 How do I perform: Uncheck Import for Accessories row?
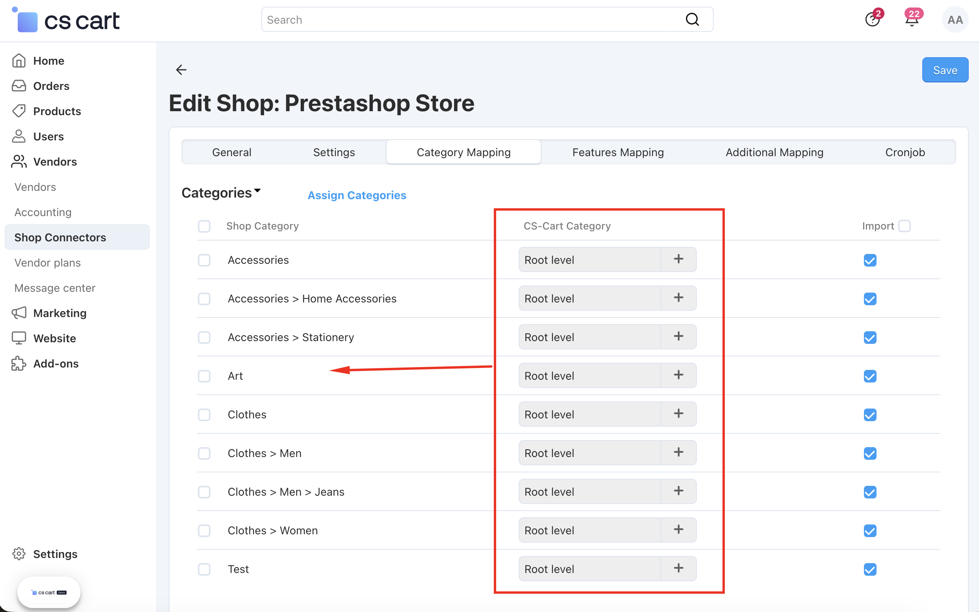870,260
